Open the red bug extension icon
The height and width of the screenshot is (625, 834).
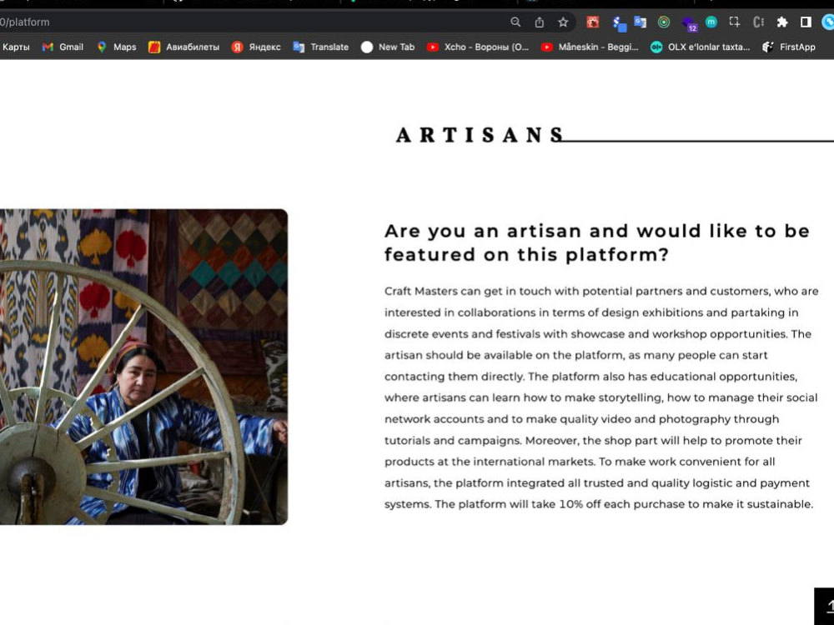592,22
